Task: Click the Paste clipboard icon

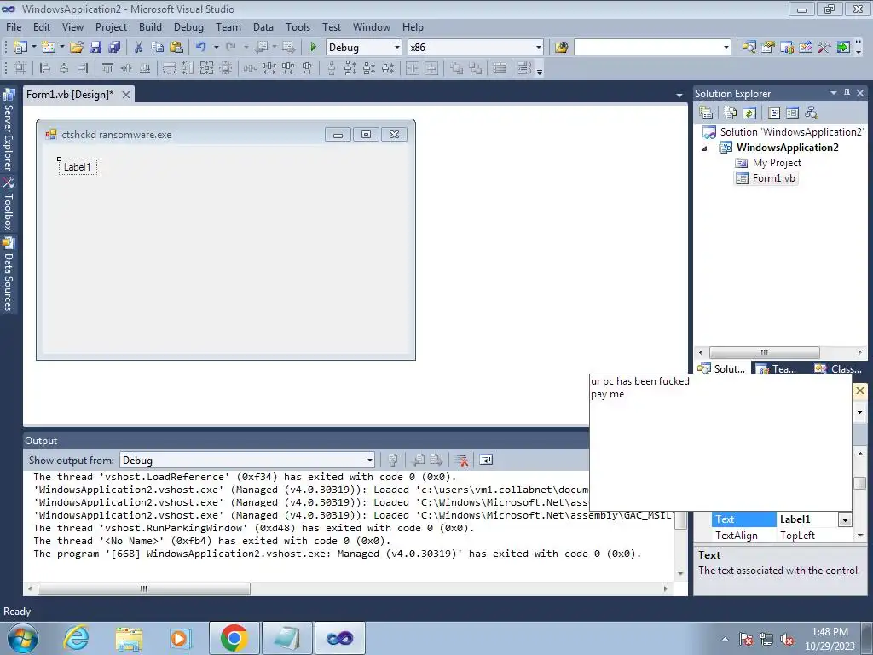Action: point(176,48)
